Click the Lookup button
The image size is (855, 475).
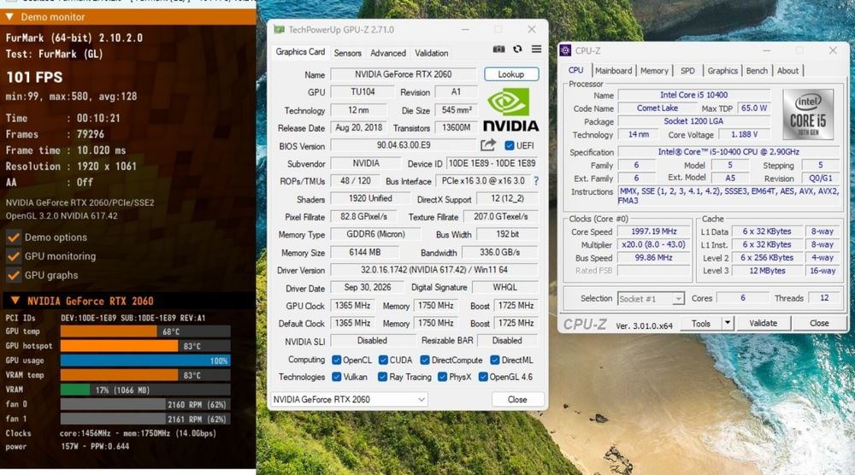[511, 74]
